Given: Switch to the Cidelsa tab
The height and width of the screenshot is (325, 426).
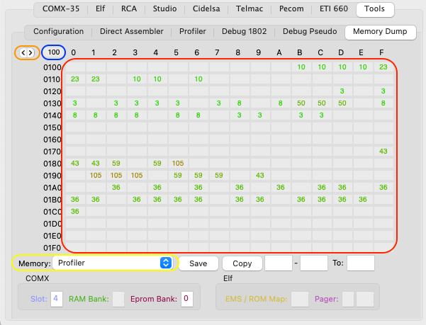Looking at the screenshot, I should (x=206, y=8).
